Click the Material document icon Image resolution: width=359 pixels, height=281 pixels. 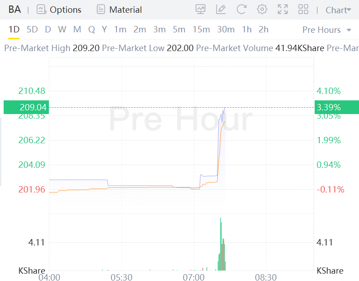pyautogui.click(x=101, y=10)
